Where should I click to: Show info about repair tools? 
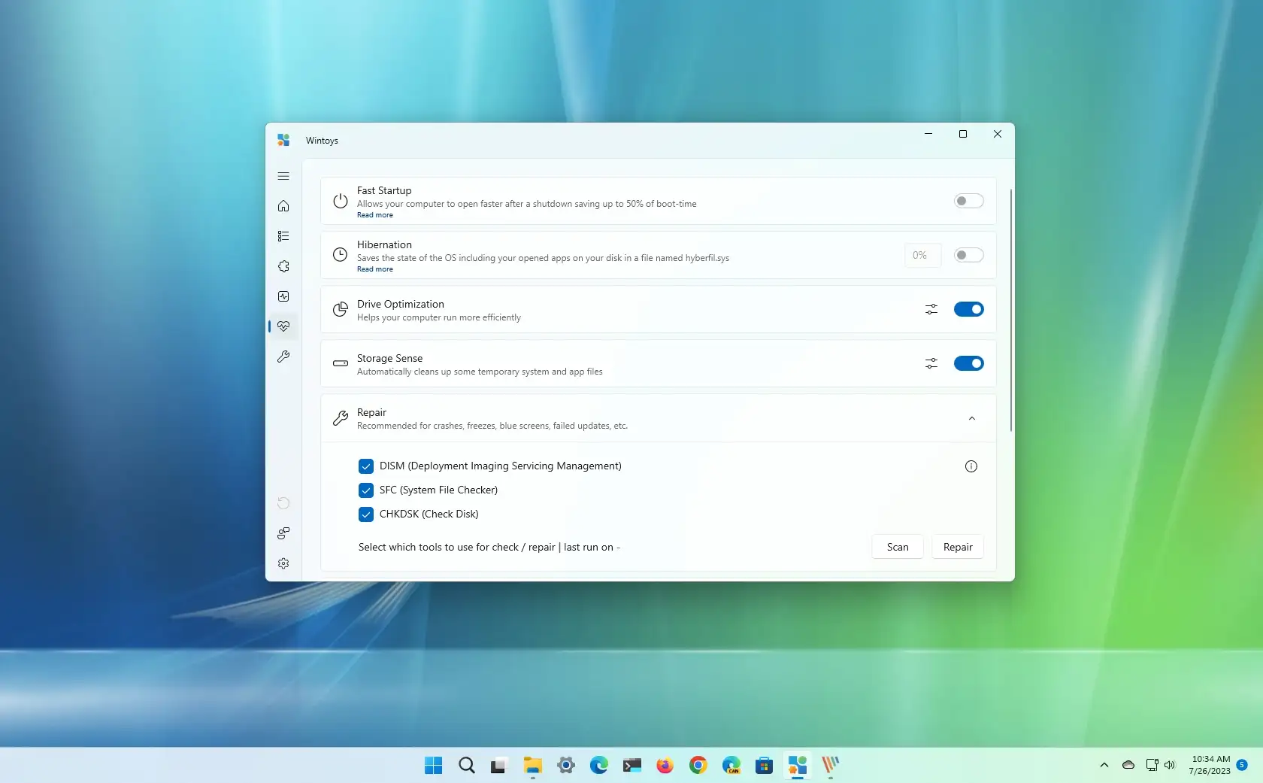pos(971,466)
